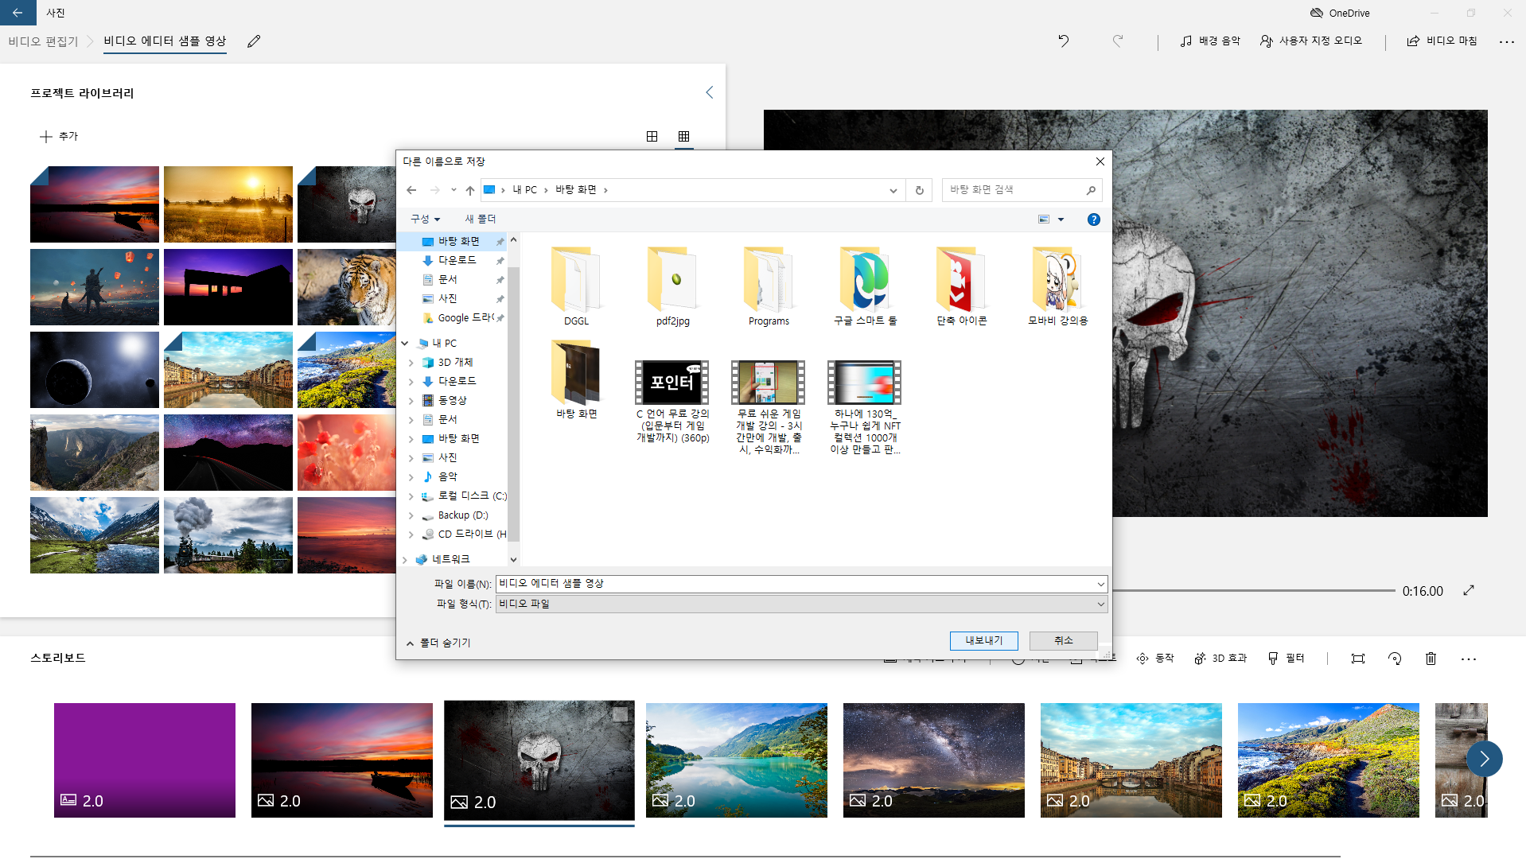Add media to project library (추가)
Viewport: 1526px width, 859px height.
(59, 136)
